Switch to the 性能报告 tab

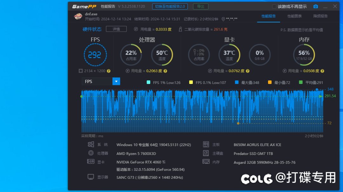click(268, 16)
